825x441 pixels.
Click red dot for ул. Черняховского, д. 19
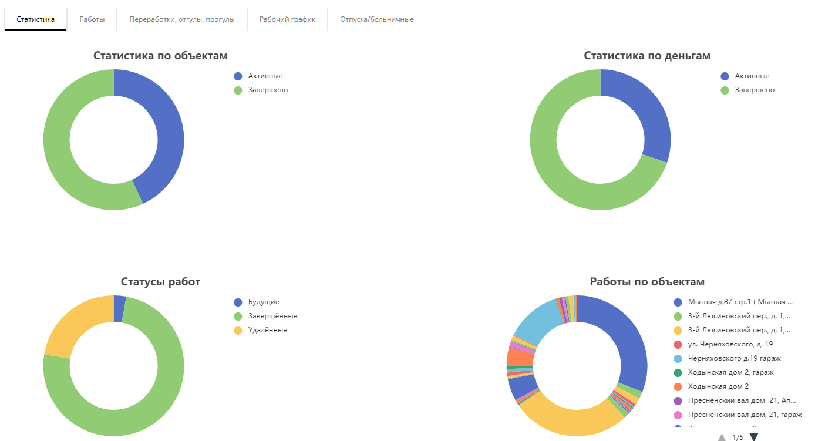click(x=678, y=344)
